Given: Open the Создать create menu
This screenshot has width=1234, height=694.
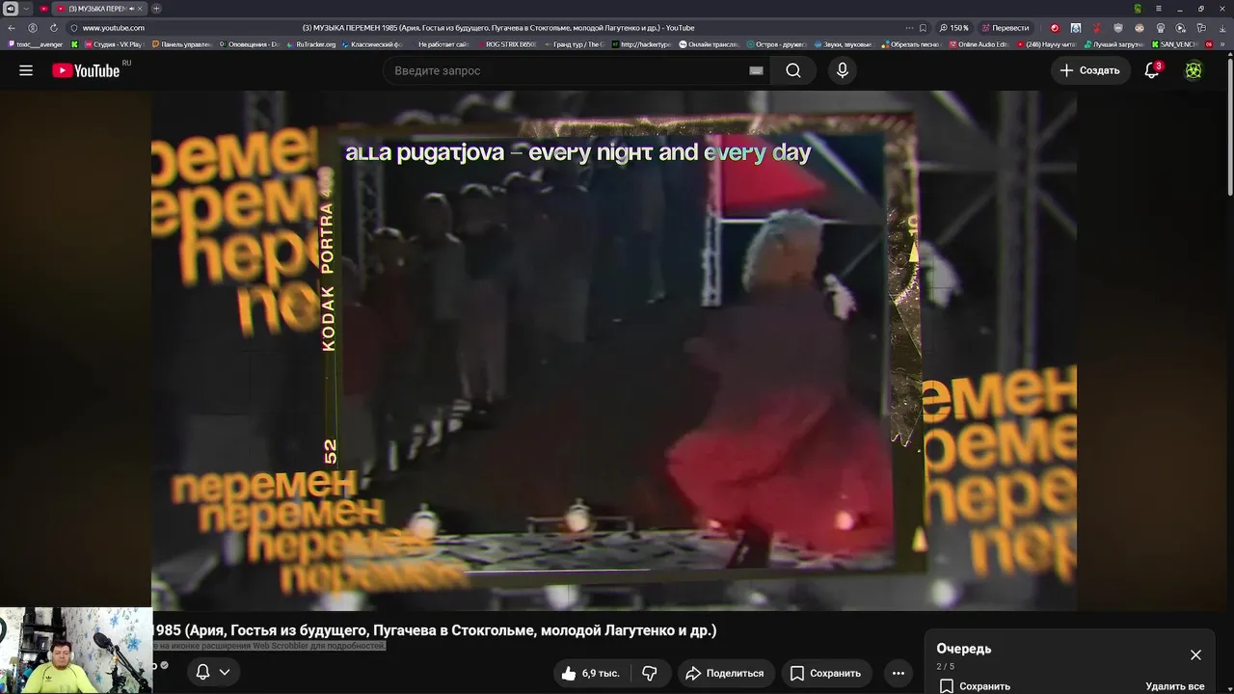Looking at the screenshot, I should (x=1090, y=70).
